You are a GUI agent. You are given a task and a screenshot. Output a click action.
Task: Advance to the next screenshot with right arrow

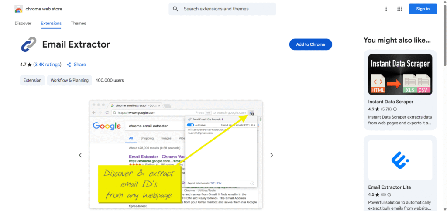[x=272, y=155]
